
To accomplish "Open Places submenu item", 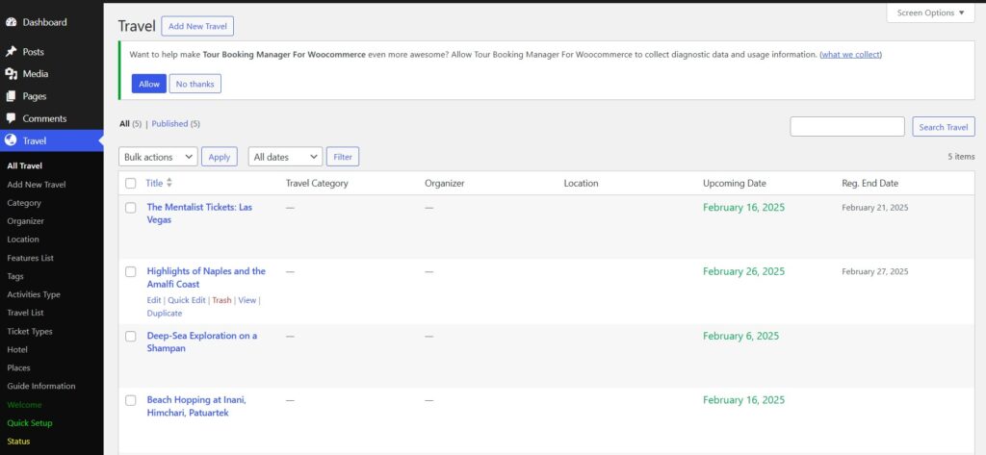I will [x=19, y=367].
